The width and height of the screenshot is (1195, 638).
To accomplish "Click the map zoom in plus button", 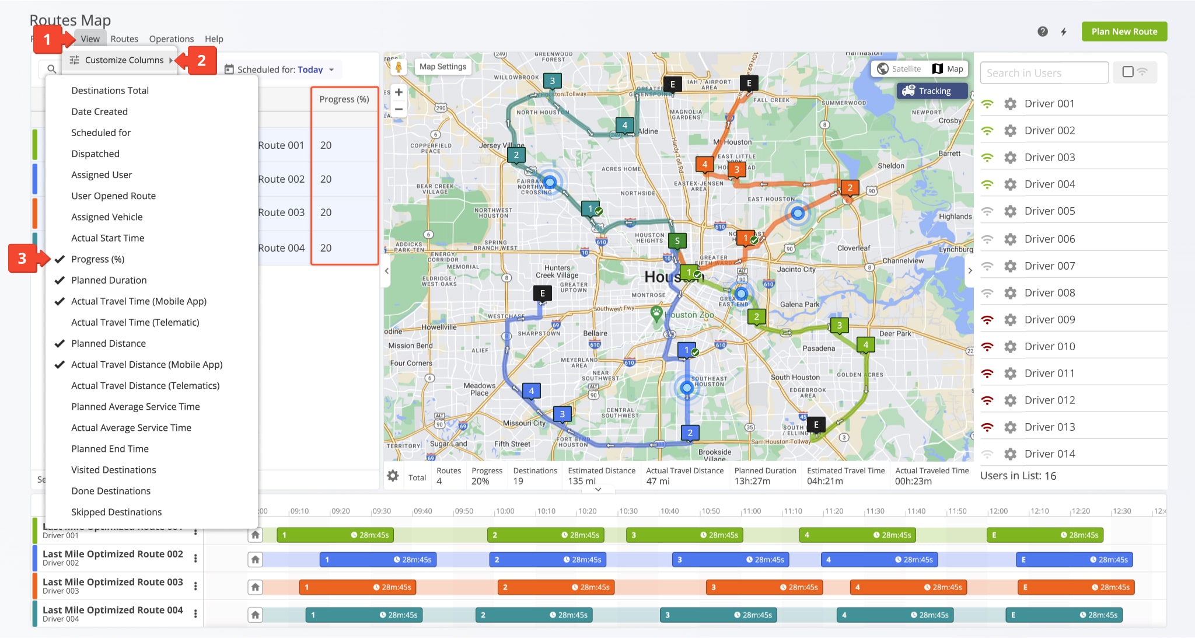I will (x=399, y=92).
